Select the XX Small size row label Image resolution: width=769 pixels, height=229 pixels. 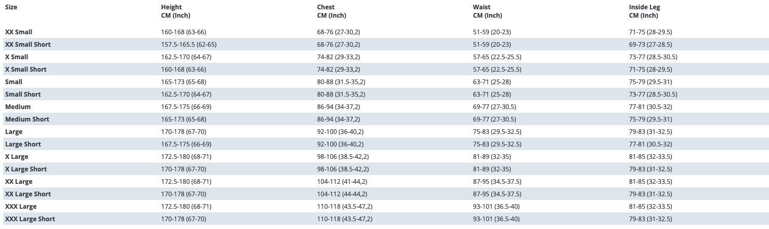pos(19,32)
